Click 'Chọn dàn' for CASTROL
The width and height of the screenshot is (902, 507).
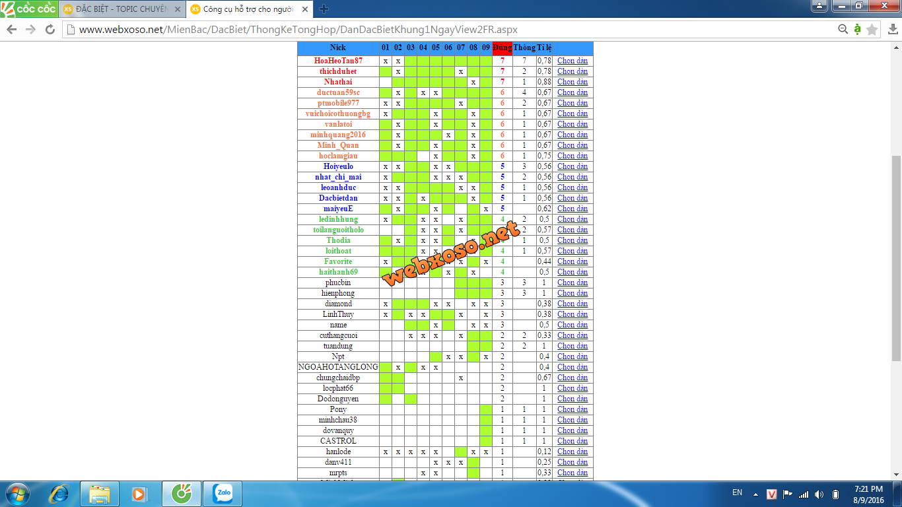click(572, 441)
